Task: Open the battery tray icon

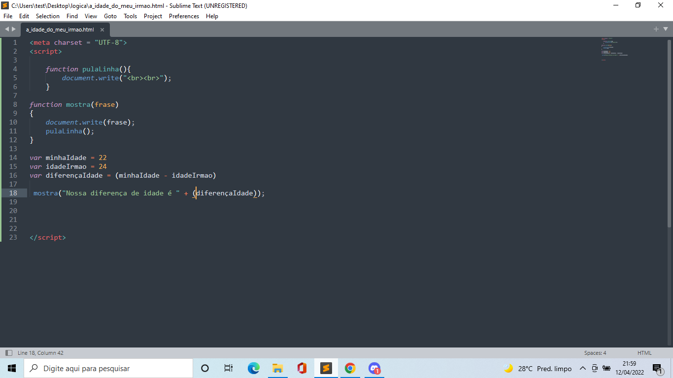Action: 606,368
